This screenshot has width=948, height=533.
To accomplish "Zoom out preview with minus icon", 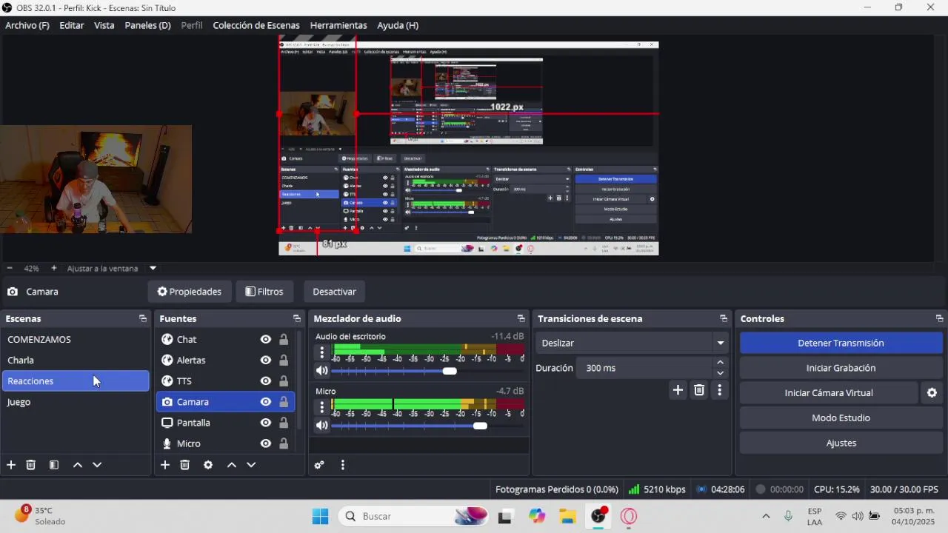I will [10, 268].
